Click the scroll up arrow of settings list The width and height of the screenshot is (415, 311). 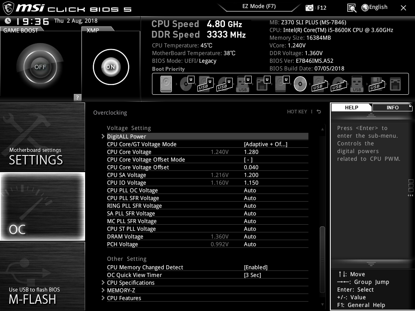pos(322,129)
